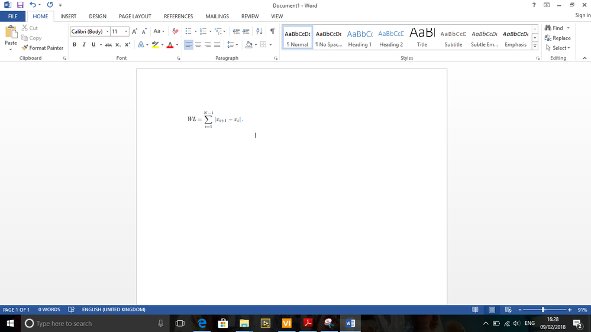The height and width of the screenshot is (332, 591).
Task: Toggle italic formatting
Action: coord(83,45)
